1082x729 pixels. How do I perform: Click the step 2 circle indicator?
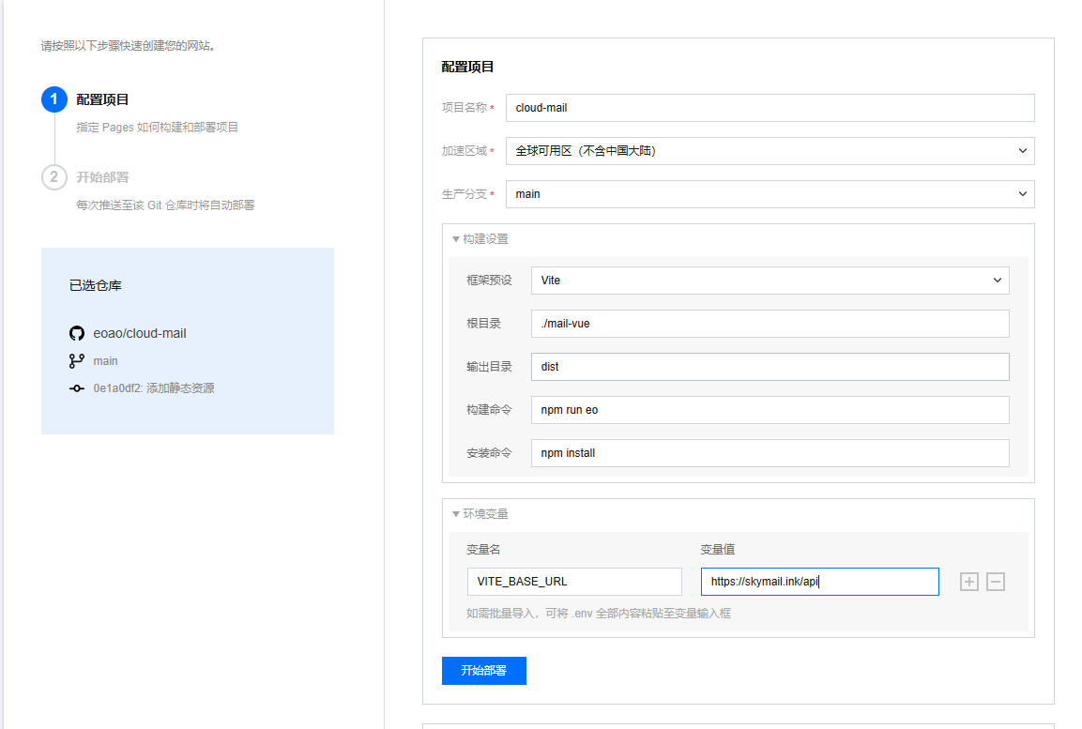pos(54,176)
